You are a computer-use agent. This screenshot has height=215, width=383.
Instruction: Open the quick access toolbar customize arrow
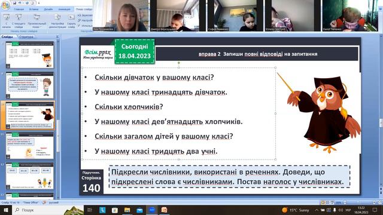(38, 3)
